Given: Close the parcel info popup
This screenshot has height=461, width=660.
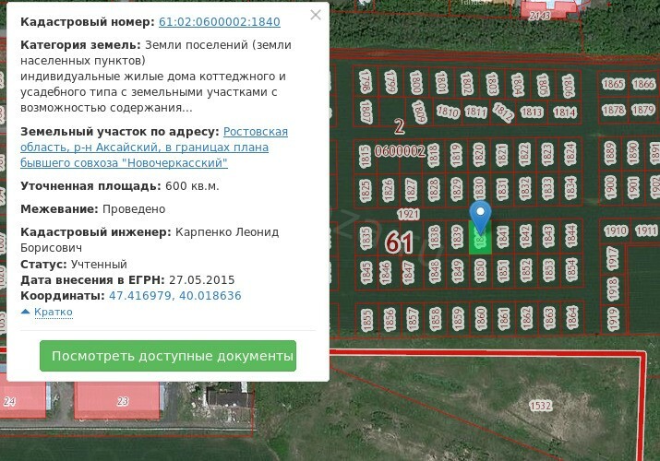Looking at the screenshot, I should coord(316,16).
